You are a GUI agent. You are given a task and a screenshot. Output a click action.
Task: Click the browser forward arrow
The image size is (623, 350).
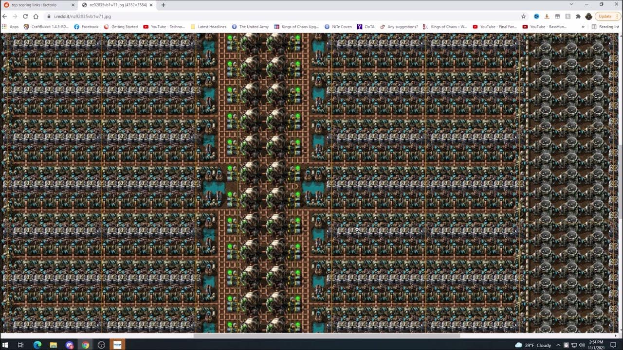click(15, 16)
